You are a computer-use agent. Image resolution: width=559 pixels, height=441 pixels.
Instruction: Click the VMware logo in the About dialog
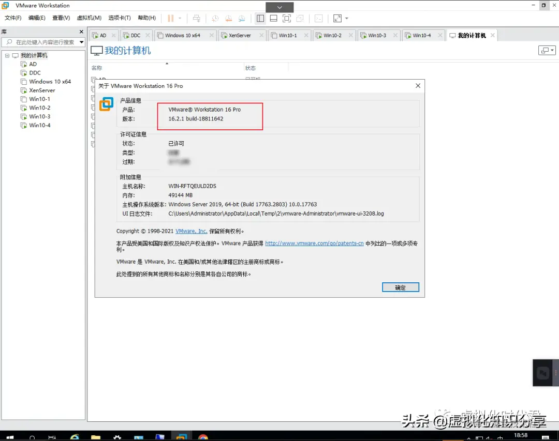click(x=106, y=104)
